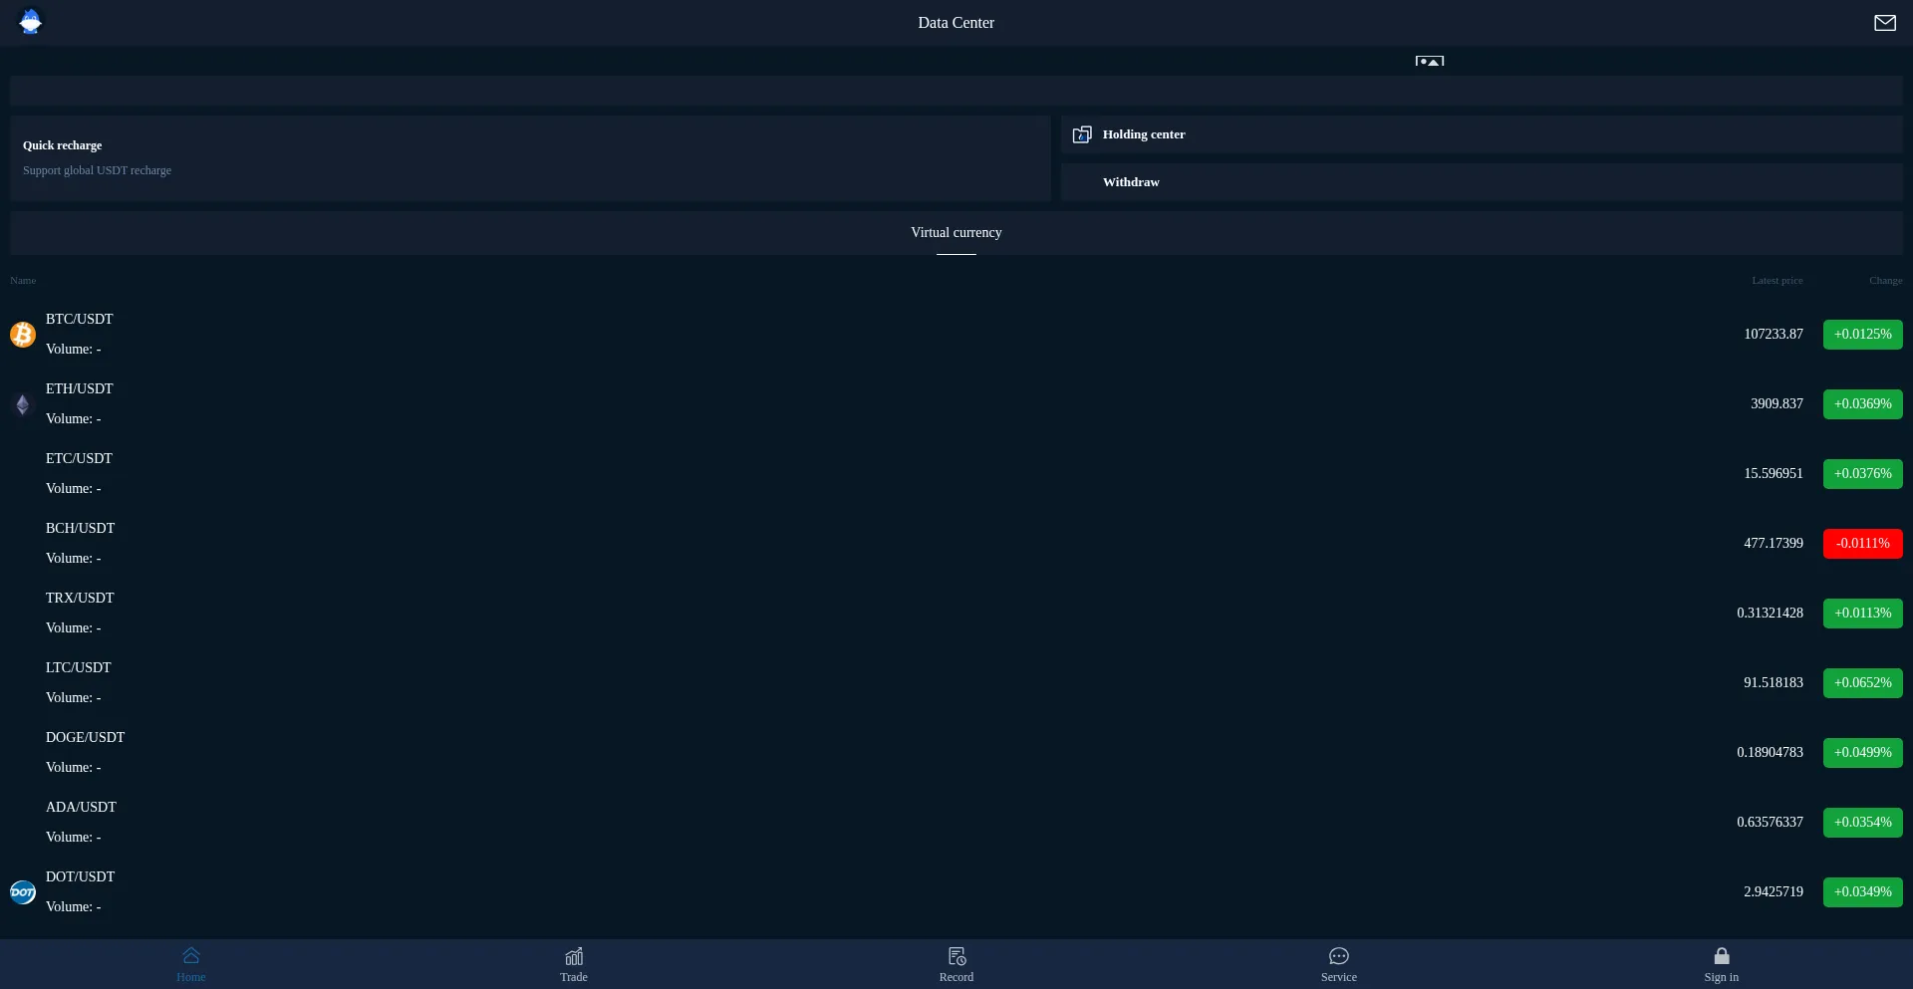
Task: Go to Sign in via lock icon
Action: pyautogui.click(x=1721, y=963)
